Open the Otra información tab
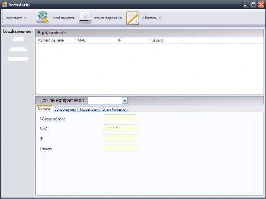The height and width of the screenshot is (199, 266). pyautogui.click(x=114, y=109)
